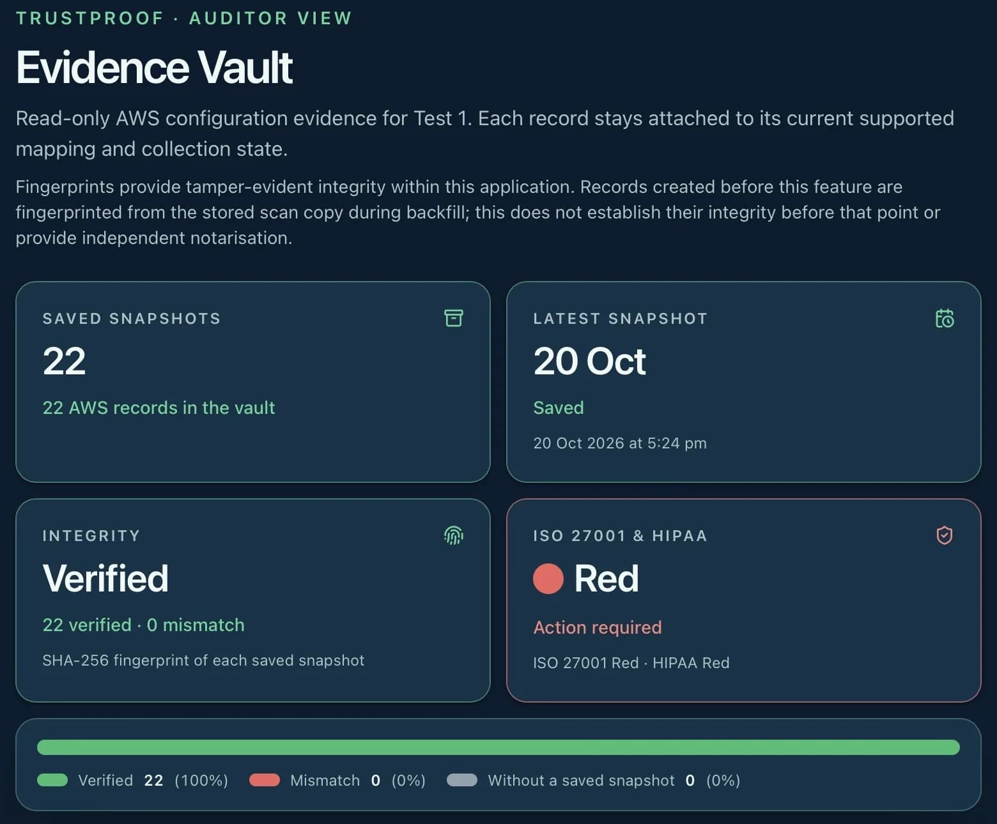Select the '22 verified · 0 mismatch' text
This screenshot has width=997, height=824.
(144, 625)
